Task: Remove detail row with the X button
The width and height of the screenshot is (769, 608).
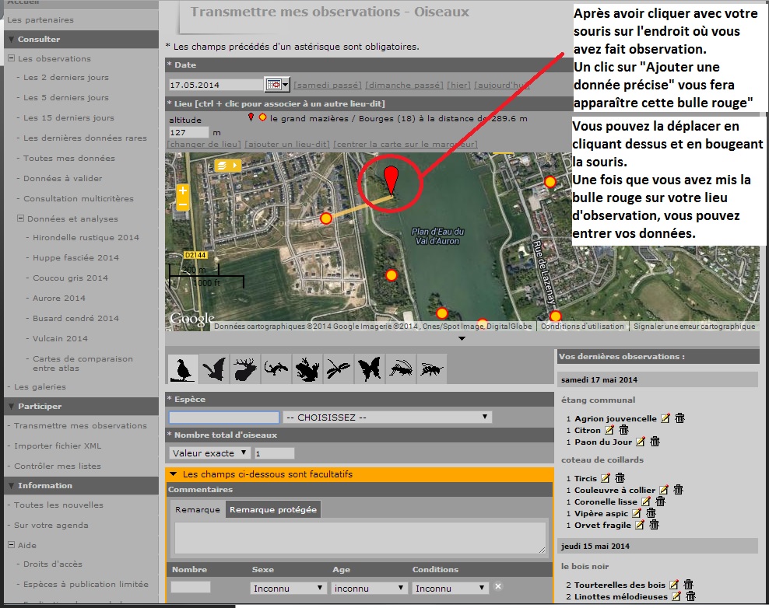Action: coord(498,586)
